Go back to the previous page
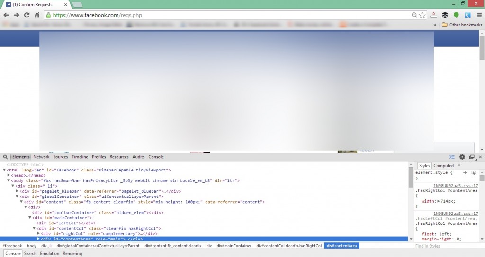Image resolution: width=485 pixels, height=257 pixels. (x=6, y=15)
